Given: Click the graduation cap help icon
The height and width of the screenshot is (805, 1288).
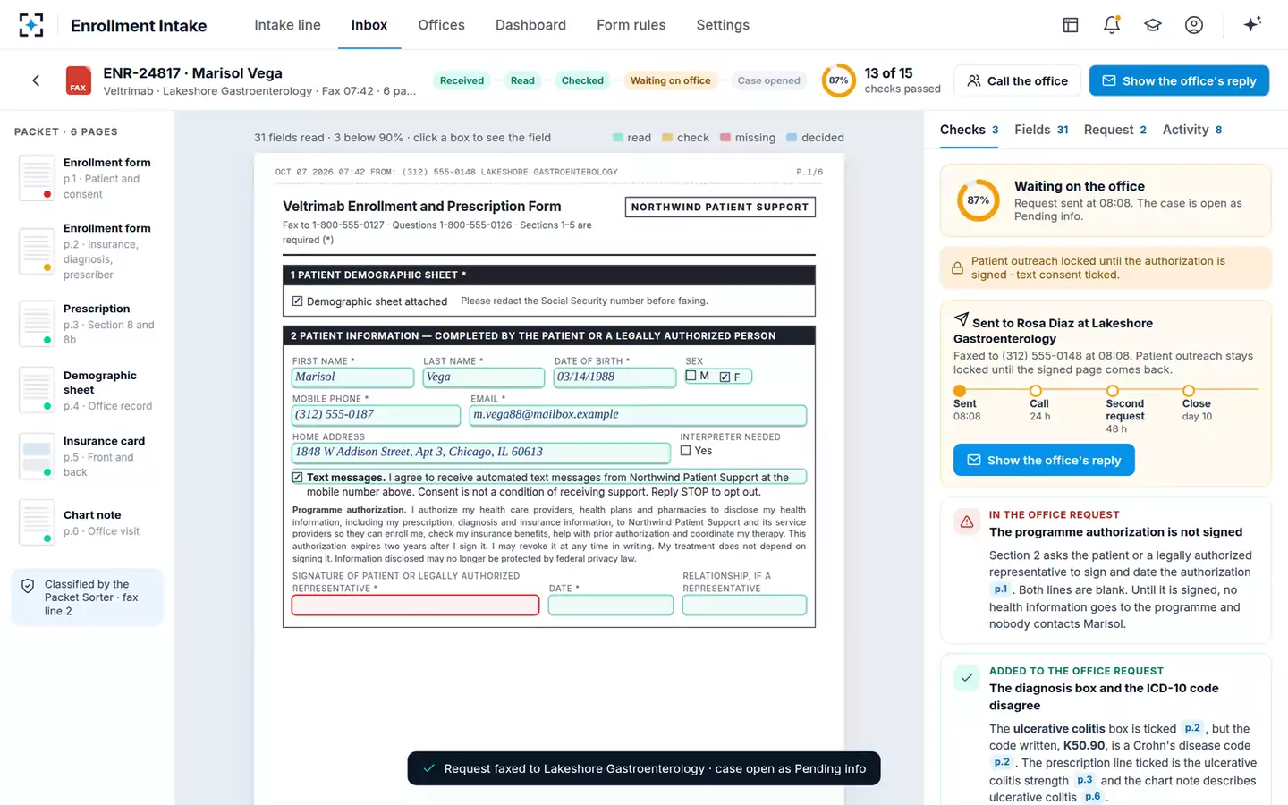Looking at the screenshot, I should click(1153, 25).
